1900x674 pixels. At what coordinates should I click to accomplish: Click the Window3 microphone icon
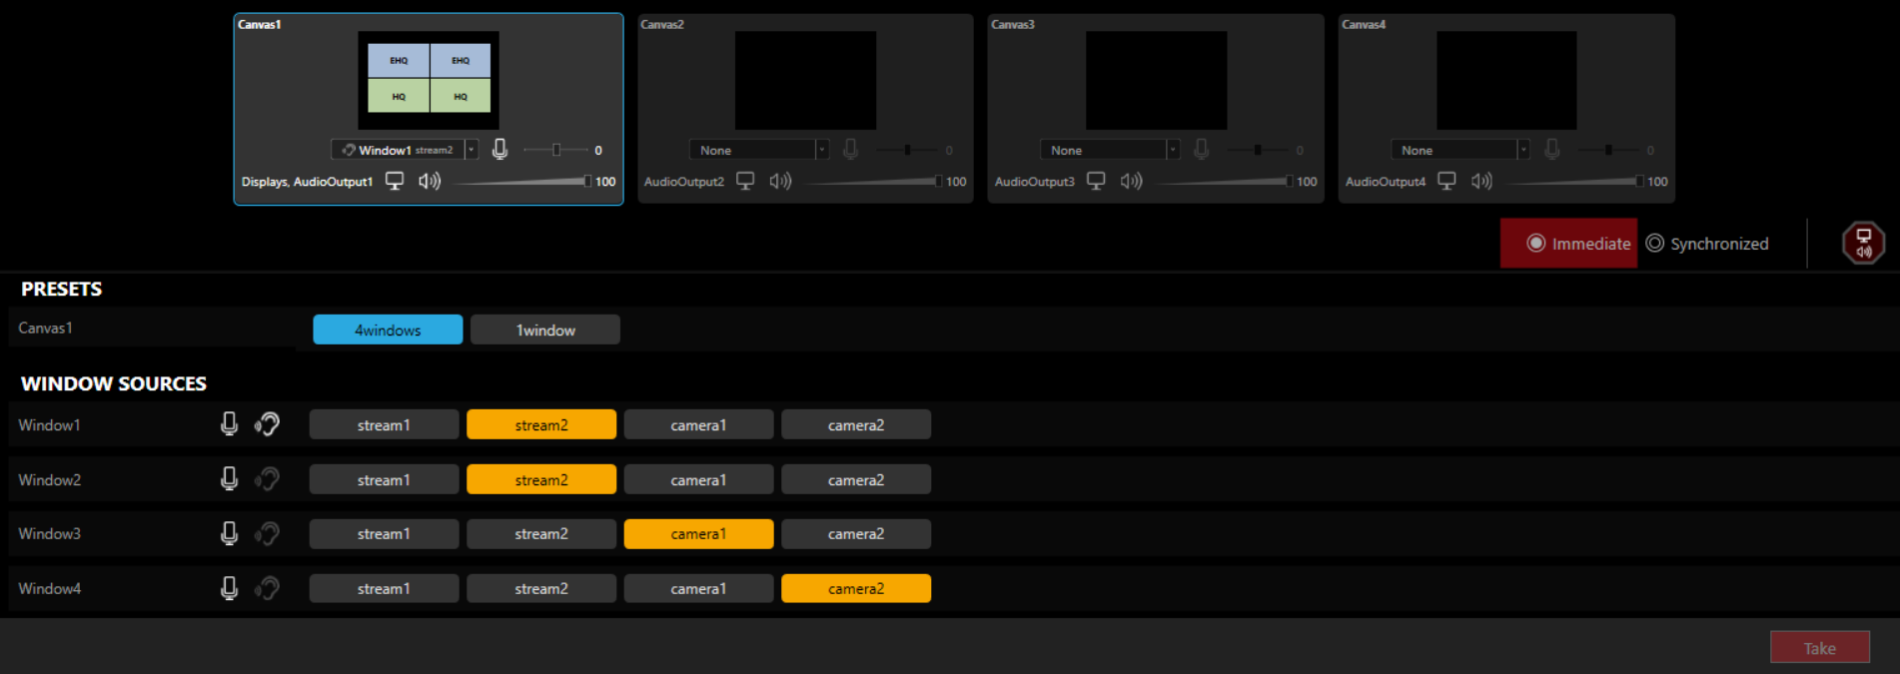(x=229, y=533)
